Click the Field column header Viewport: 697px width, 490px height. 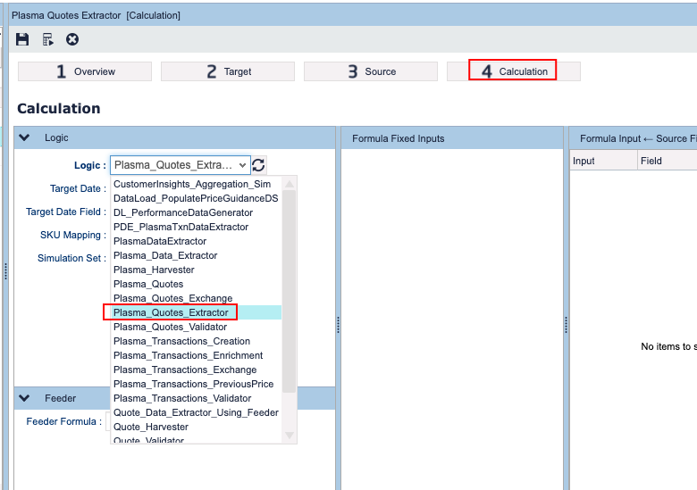coord(651,161)
